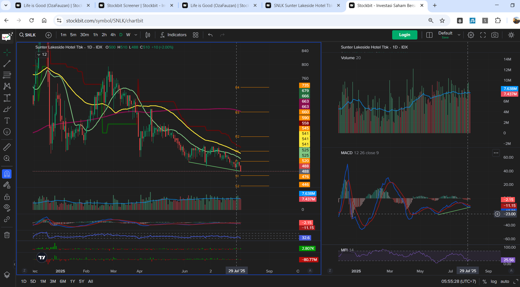
Task: Select the ruler measure tool
Action: (x=7, y=147)
